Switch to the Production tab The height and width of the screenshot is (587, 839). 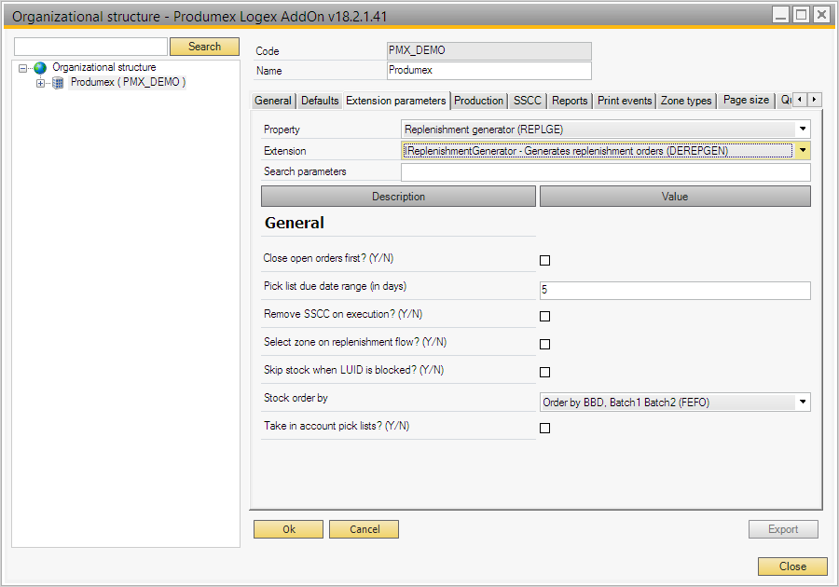coord(479,101)
